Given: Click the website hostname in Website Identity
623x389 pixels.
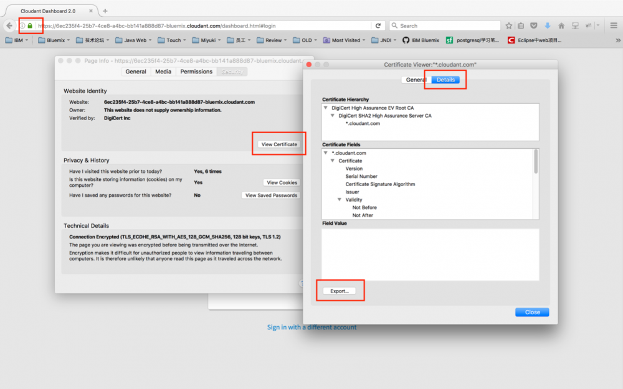Looking at the screenshot, I should (179, 102).
